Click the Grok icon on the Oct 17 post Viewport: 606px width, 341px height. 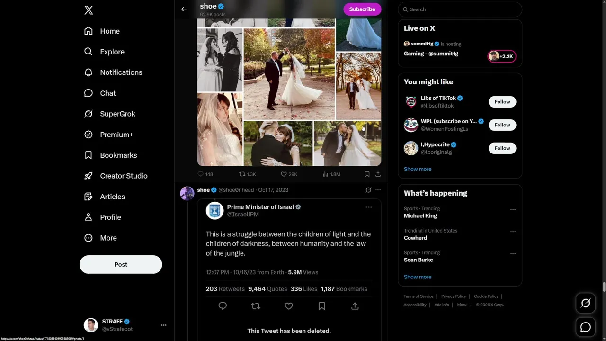click(x=368, y=190)
